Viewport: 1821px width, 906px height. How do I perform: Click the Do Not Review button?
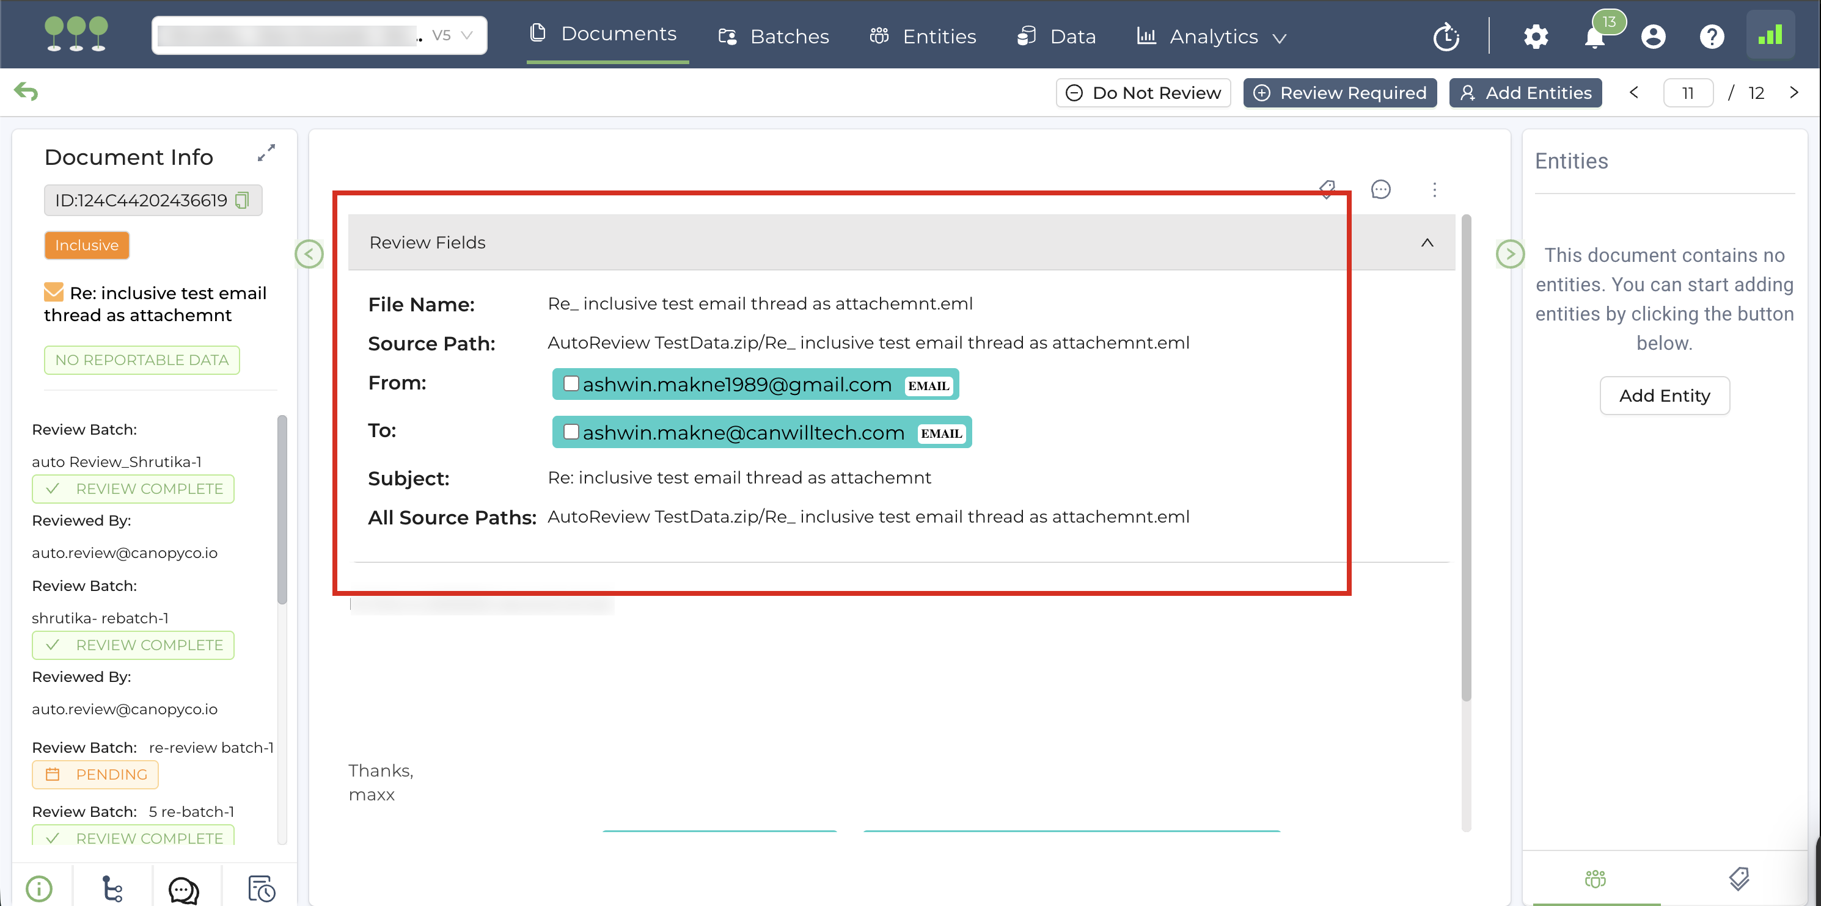click(x=1143, y=93)
